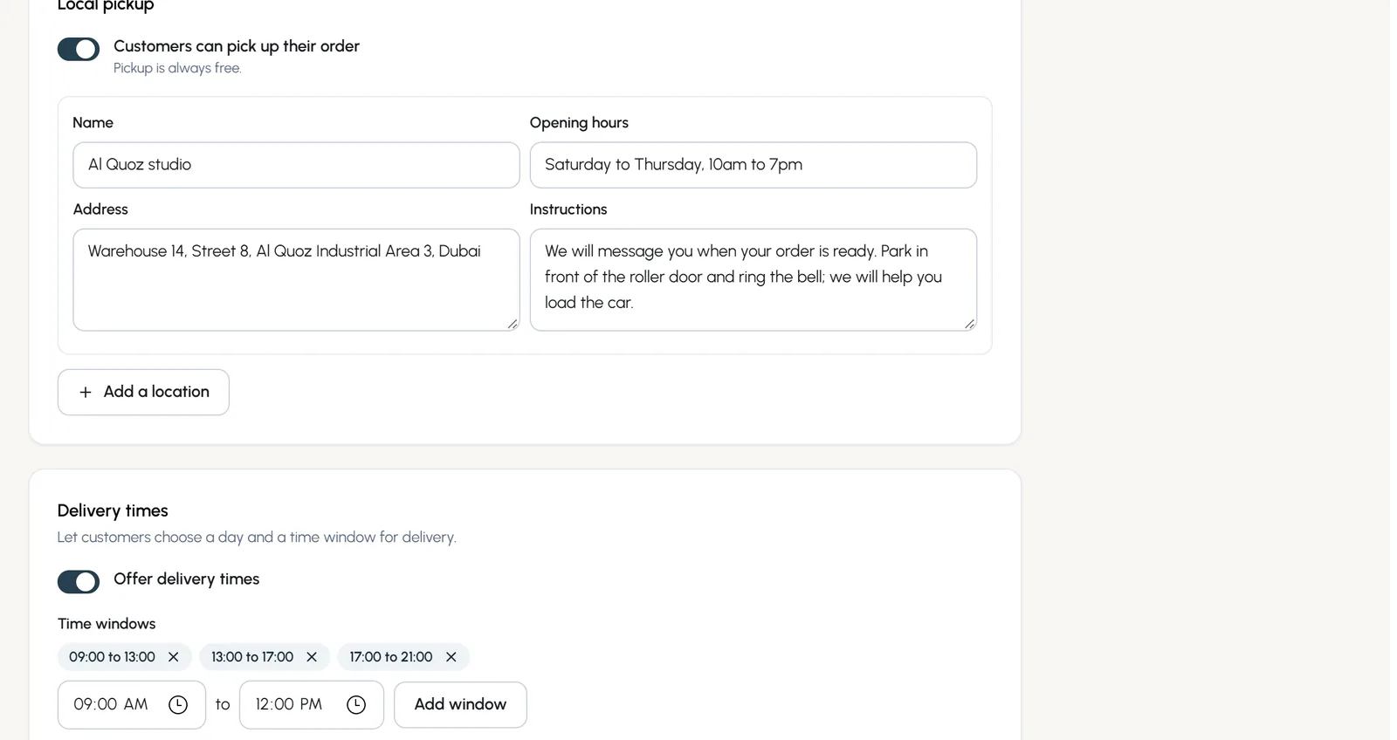Image resolution: width=1397 pixels, height=740 pixels.
Task: Click into the Address text area
Action: point(296,280)
